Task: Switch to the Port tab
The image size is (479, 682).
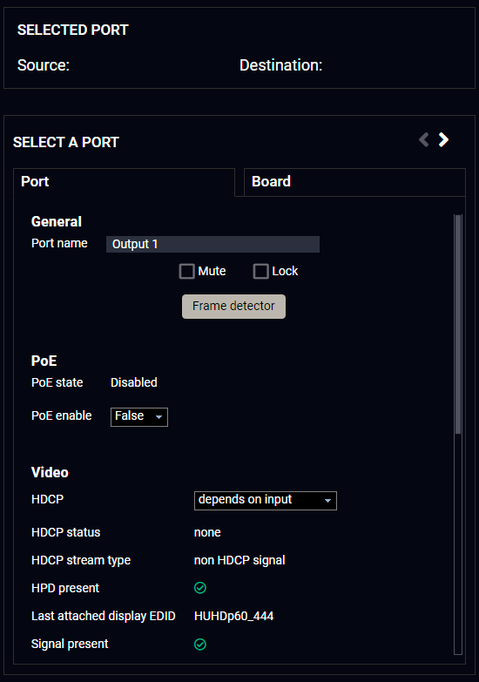Action: [x=124, y=182]
